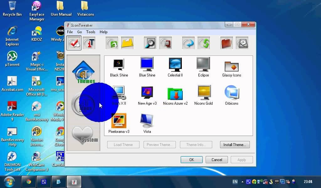Click the green refresh arrows toolbar icon
Viewport: 321px width, 188px height.
point(204,43)
